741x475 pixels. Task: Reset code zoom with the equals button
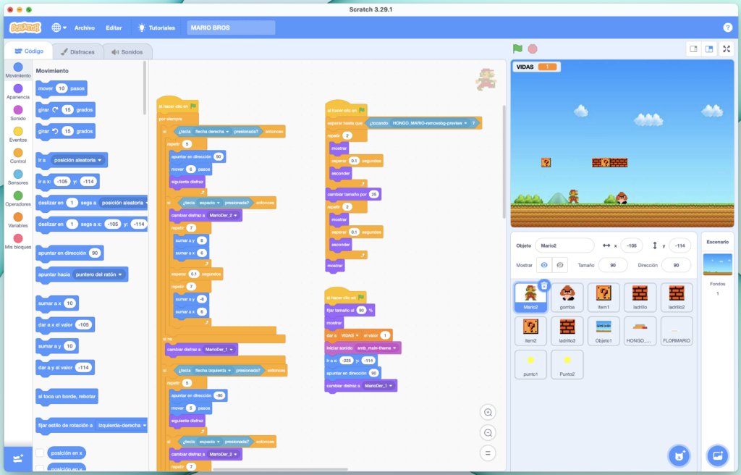[488, 453]
